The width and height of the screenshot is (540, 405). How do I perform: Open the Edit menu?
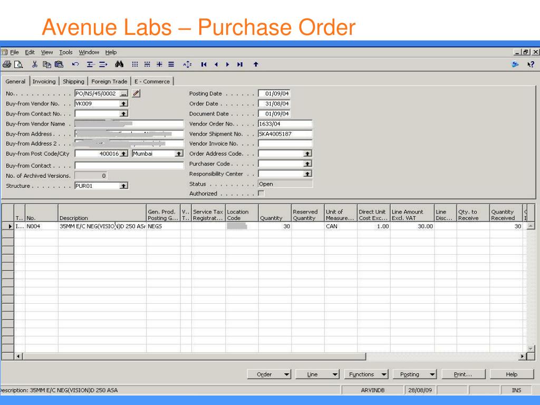coord(30,52)
